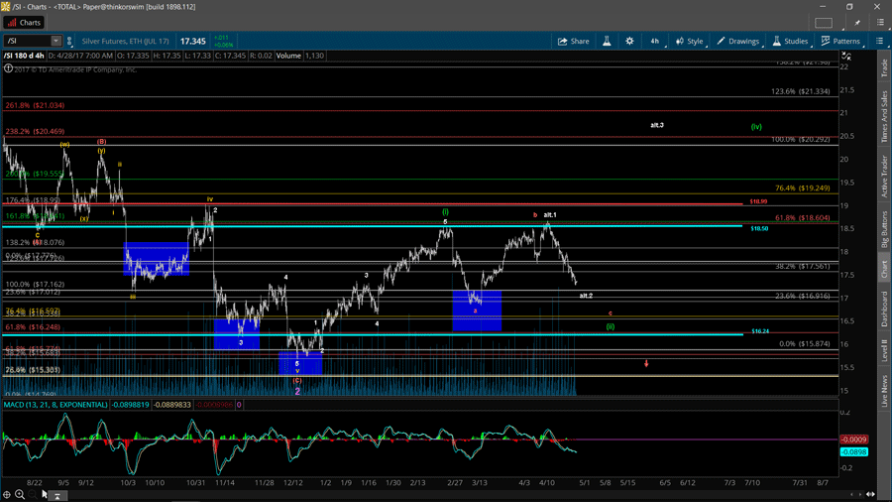Click the pin window icon
Image resolution: width=892 pixels, height=502 pixels.
point(857,22)
